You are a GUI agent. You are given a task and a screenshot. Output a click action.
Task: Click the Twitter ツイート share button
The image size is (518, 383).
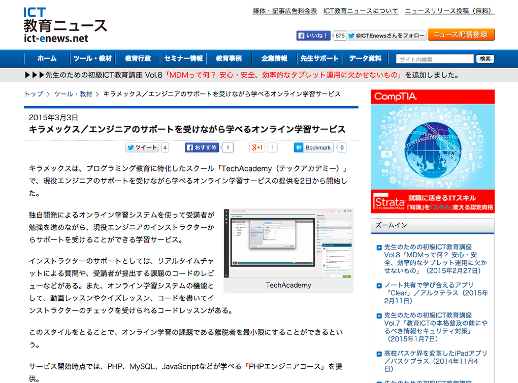coord(142,148)
